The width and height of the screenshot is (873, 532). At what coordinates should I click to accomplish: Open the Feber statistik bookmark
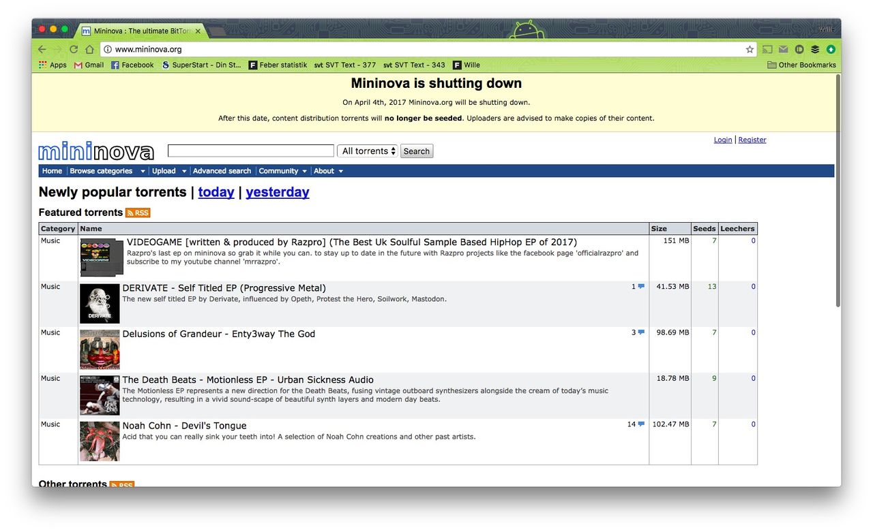(278, 65)
